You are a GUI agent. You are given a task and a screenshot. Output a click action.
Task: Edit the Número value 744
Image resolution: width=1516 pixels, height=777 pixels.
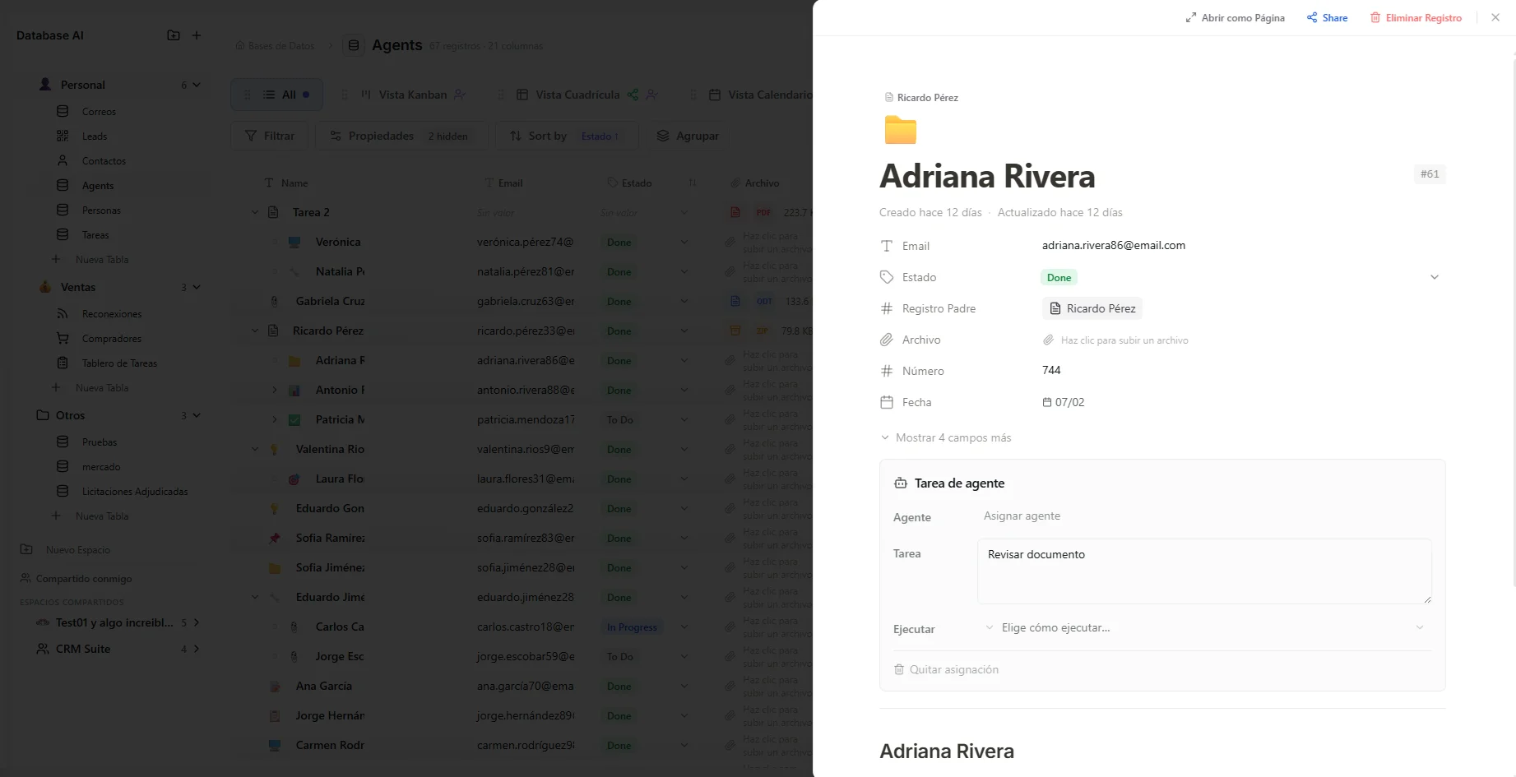pos(1051,370)
